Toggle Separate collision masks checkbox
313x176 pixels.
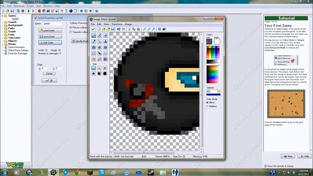coord(71,32)
